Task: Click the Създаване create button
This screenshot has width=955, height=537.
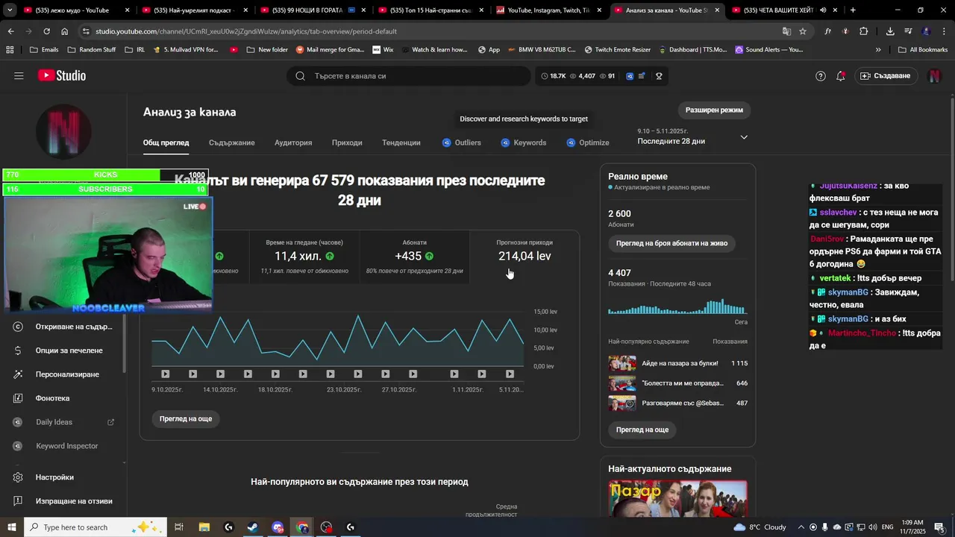Action: click(x=886, y=76)
